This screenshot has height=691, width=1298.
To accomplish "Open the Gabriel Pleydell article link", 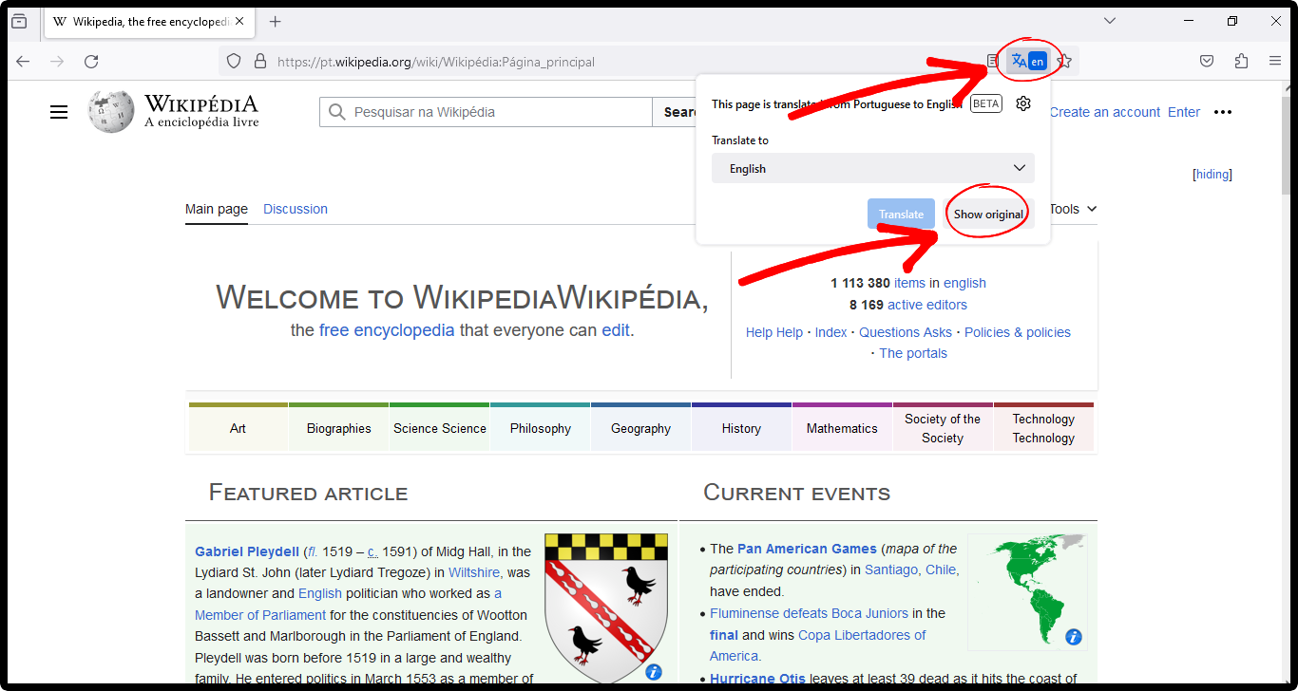I will pos(247,551).
